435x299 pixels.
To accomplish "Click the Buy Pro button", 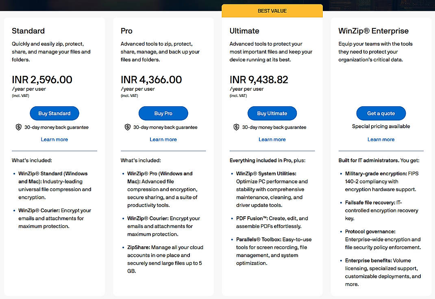I will coord(163,113).
